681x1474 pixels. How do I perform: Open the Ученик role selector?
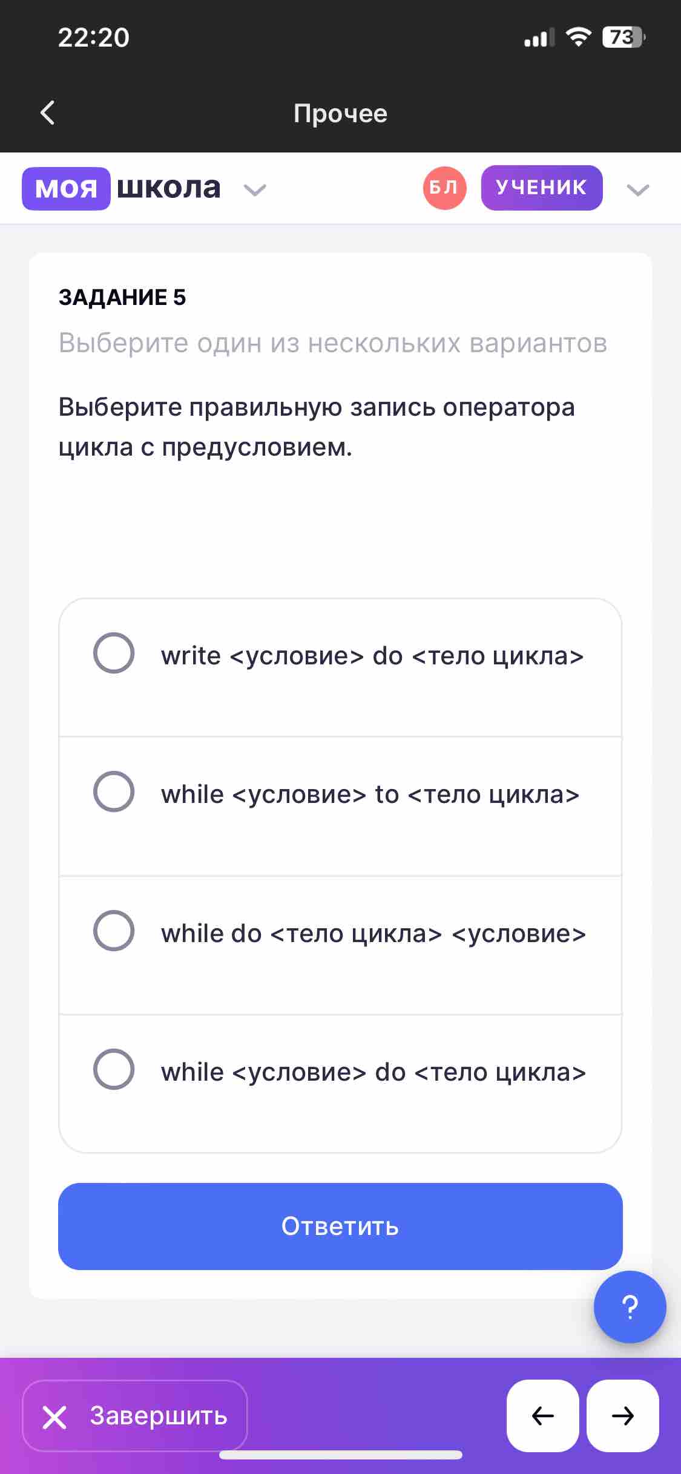click(542, 188)
